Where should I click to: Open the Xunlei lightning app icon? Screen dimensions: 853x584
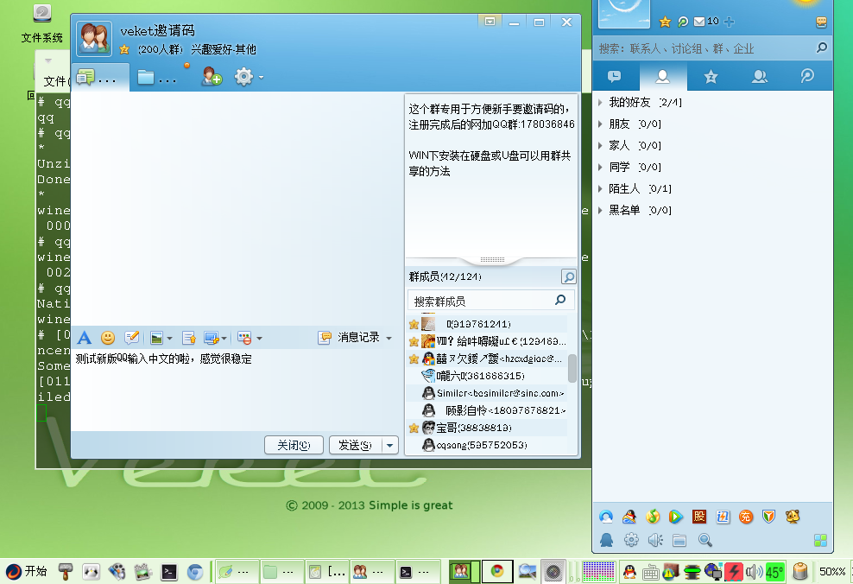(x=723, y=517)
